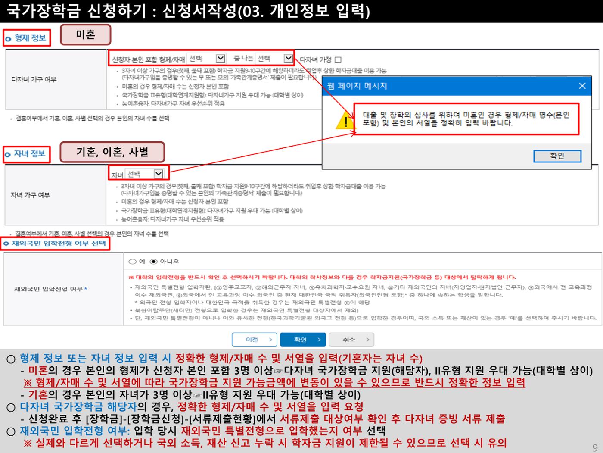Open the sibling count 선택 dropdown

[207, 59]
